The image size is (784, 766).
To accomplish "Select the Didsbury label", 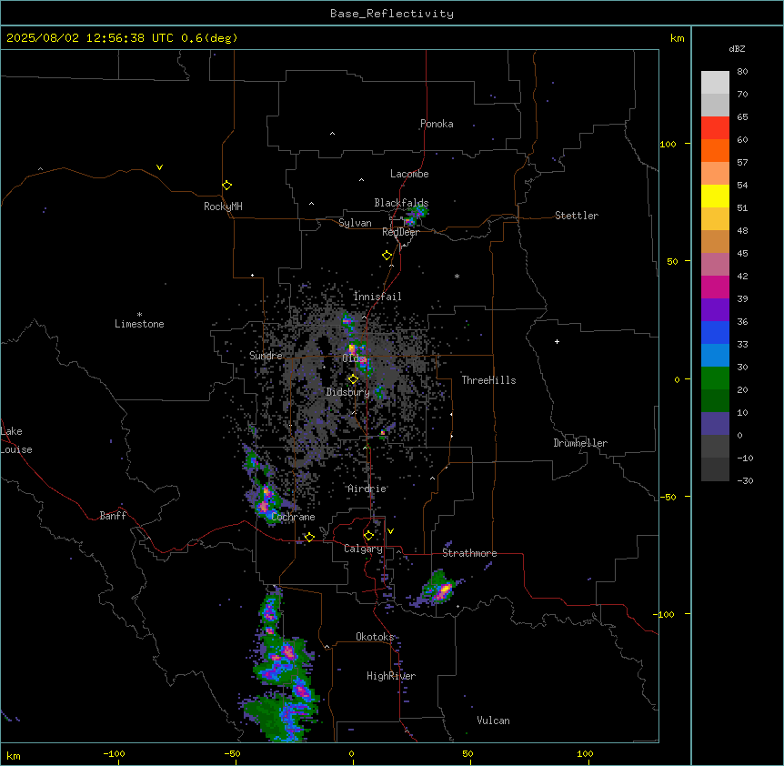I will pyautogui.click(x=348, y=392).
